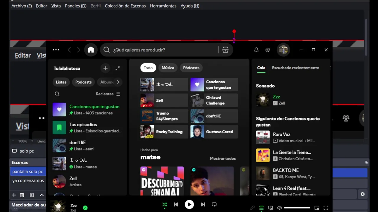
Task: Select the pantalla solo pc scene
Action: (27, 171)
